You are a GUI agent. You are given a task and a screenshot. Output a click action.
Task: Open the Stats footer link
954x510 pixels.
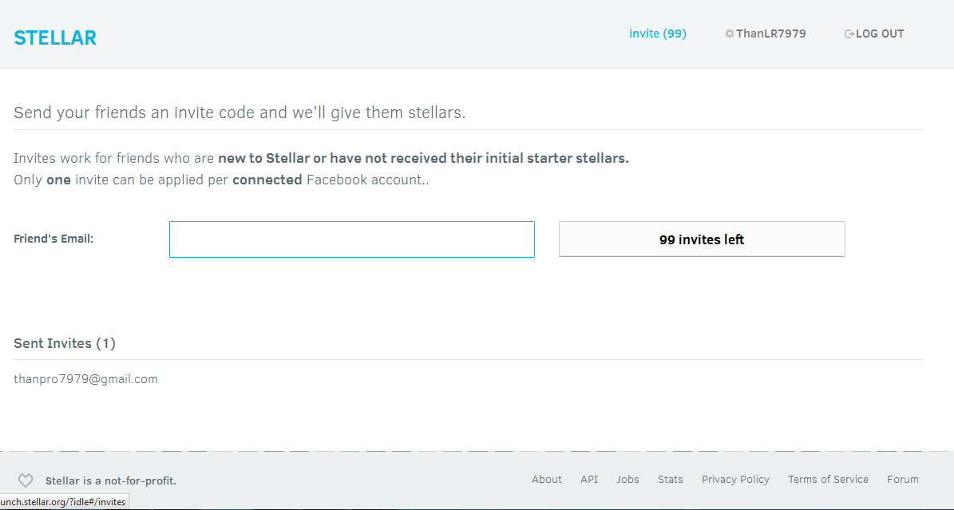(671, 480)
